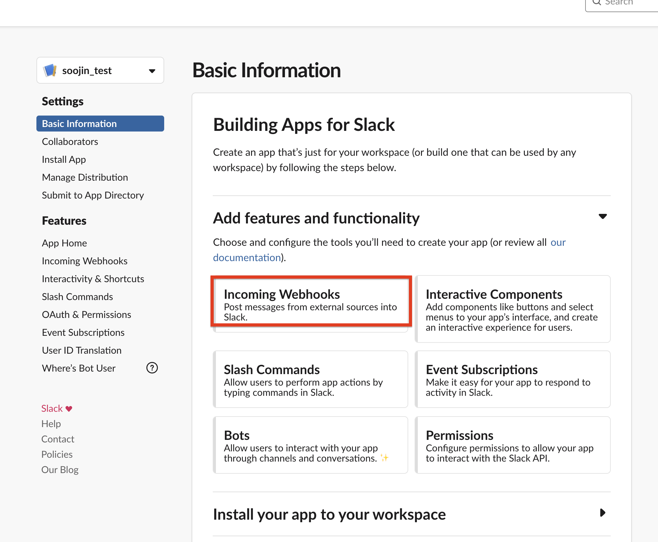Screen dimensions: 658x542
Task: Open the Event Subscriptions feature card
Action: 512,379
